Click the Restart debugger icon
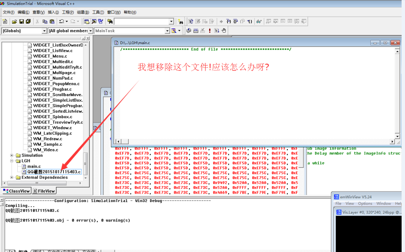The width and height of the screenshot is (405, 252). 191,21
